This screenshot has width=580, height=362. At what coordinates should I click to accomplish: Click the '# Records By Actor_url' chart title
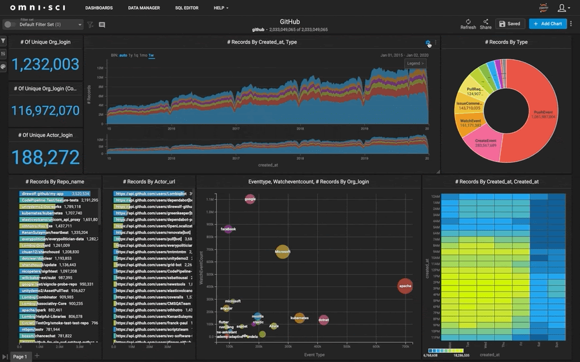[149, 182]
